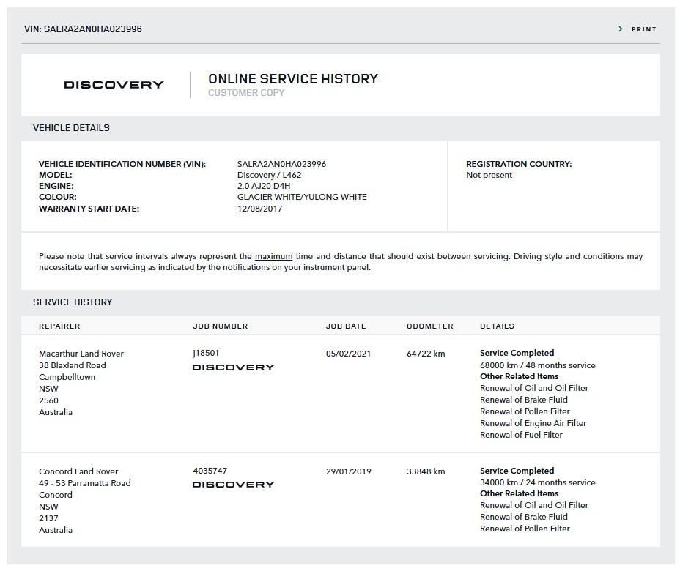Image resolution: width=680 pixels, height=571 pixels.
Task: Select the address 49 - 53 Parramatta Road
Action: (x=84, y=483)
